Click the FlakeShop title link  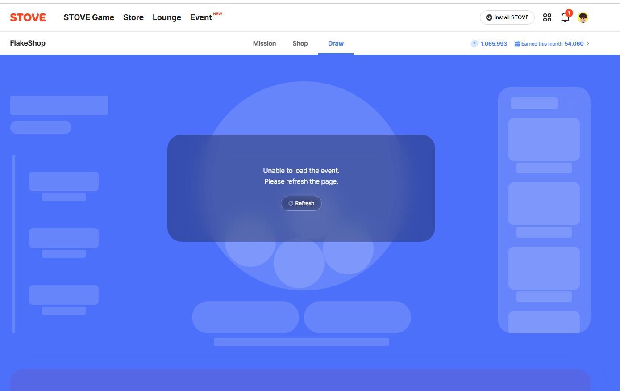[28, 43]
